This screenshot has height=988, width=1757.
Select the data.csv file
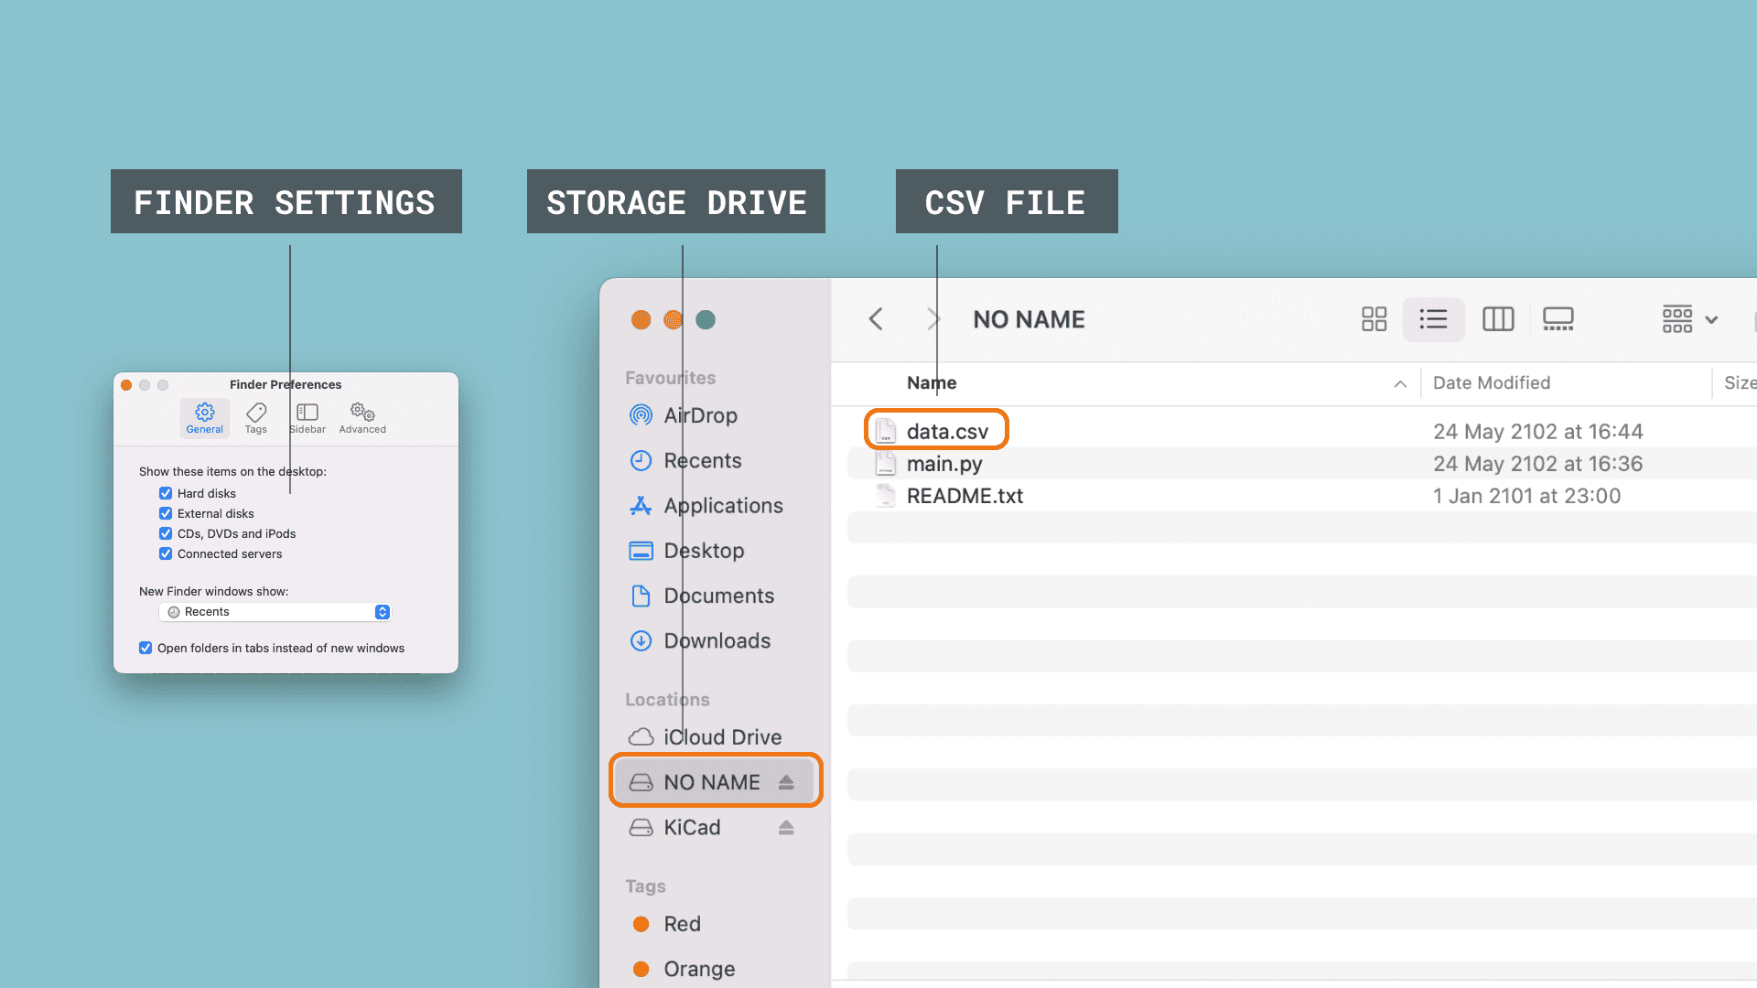point(946,432)
